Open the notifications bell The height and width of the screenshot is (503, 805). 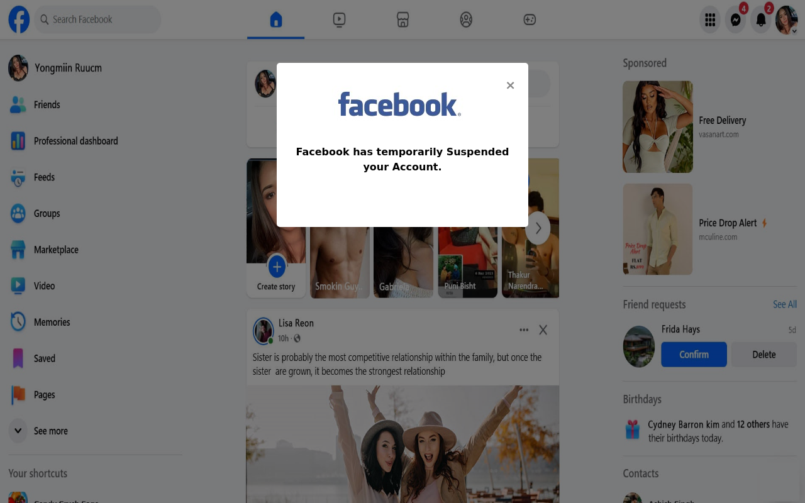(761, 20)
